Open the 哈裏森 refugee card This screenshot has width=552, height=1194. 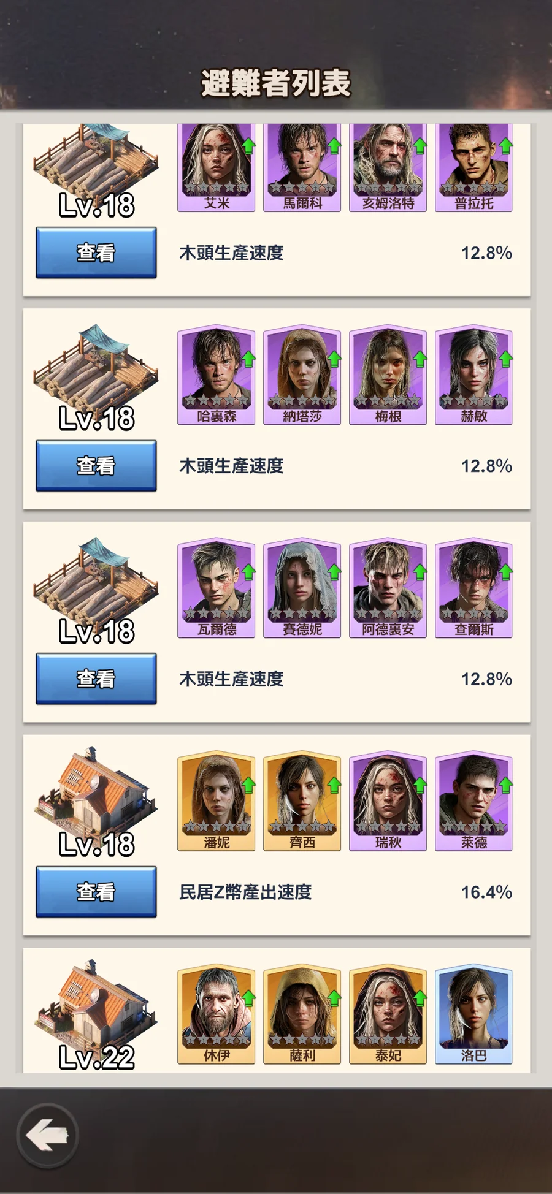216,375
